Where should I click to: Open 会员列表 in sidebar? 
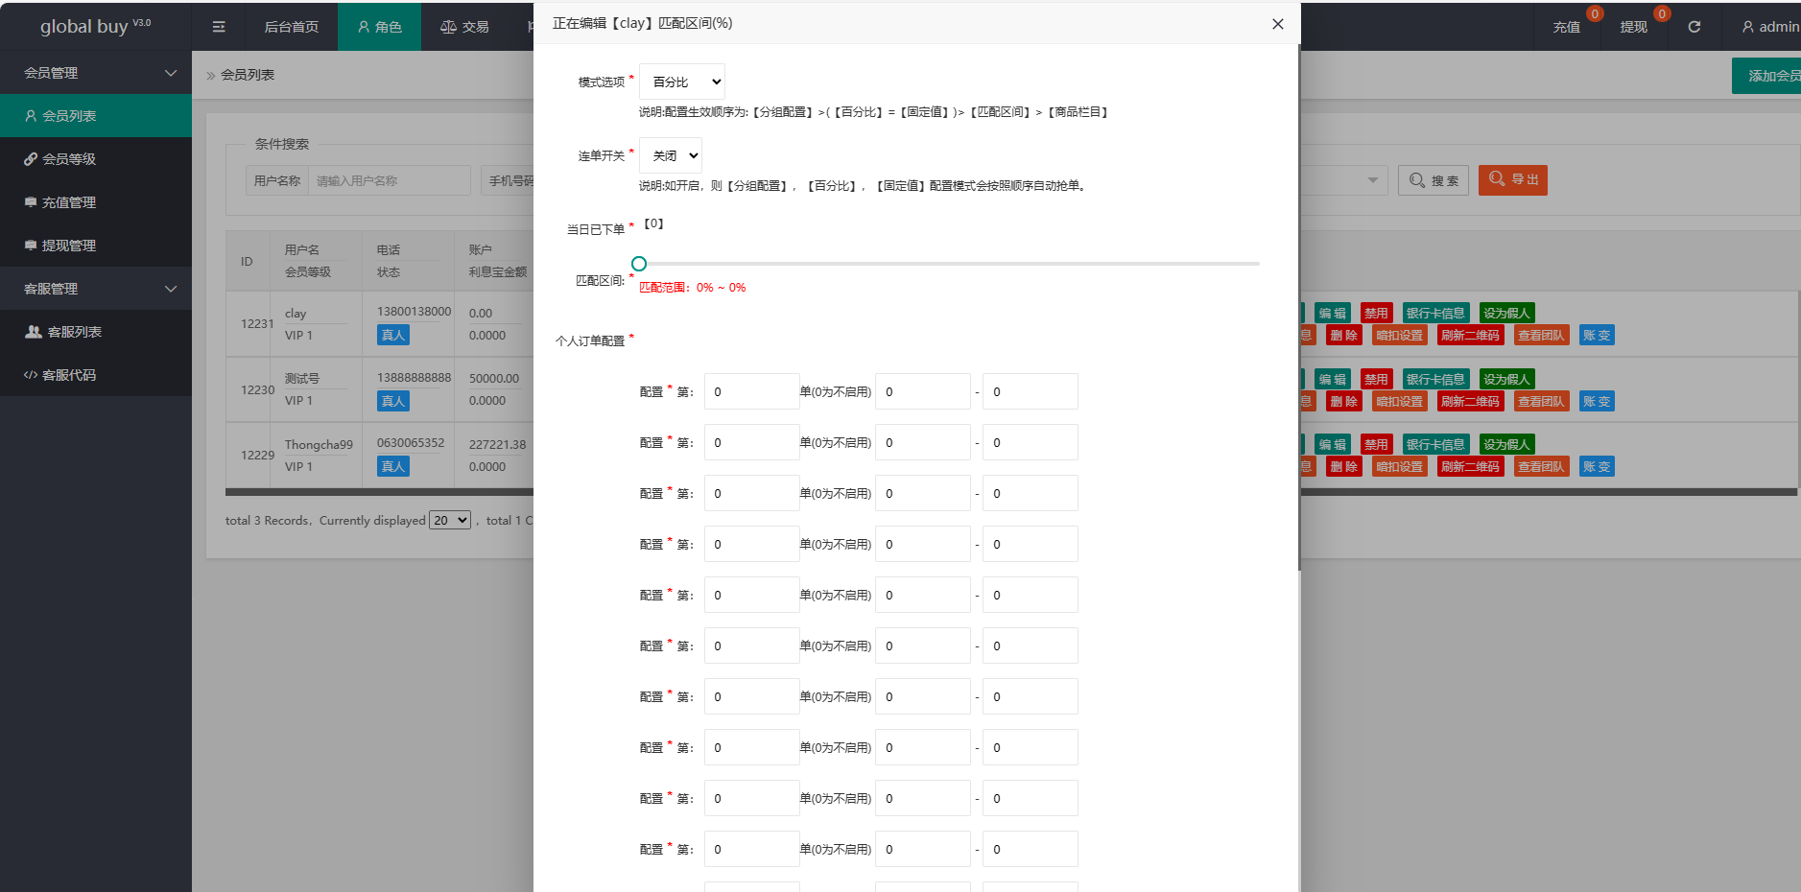click(x=96, y=116)
